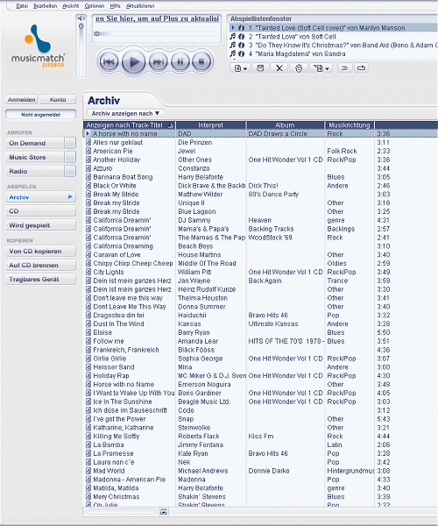Click the track icon beside City Lights
The image size is (438, 526).
click(88, 272)
